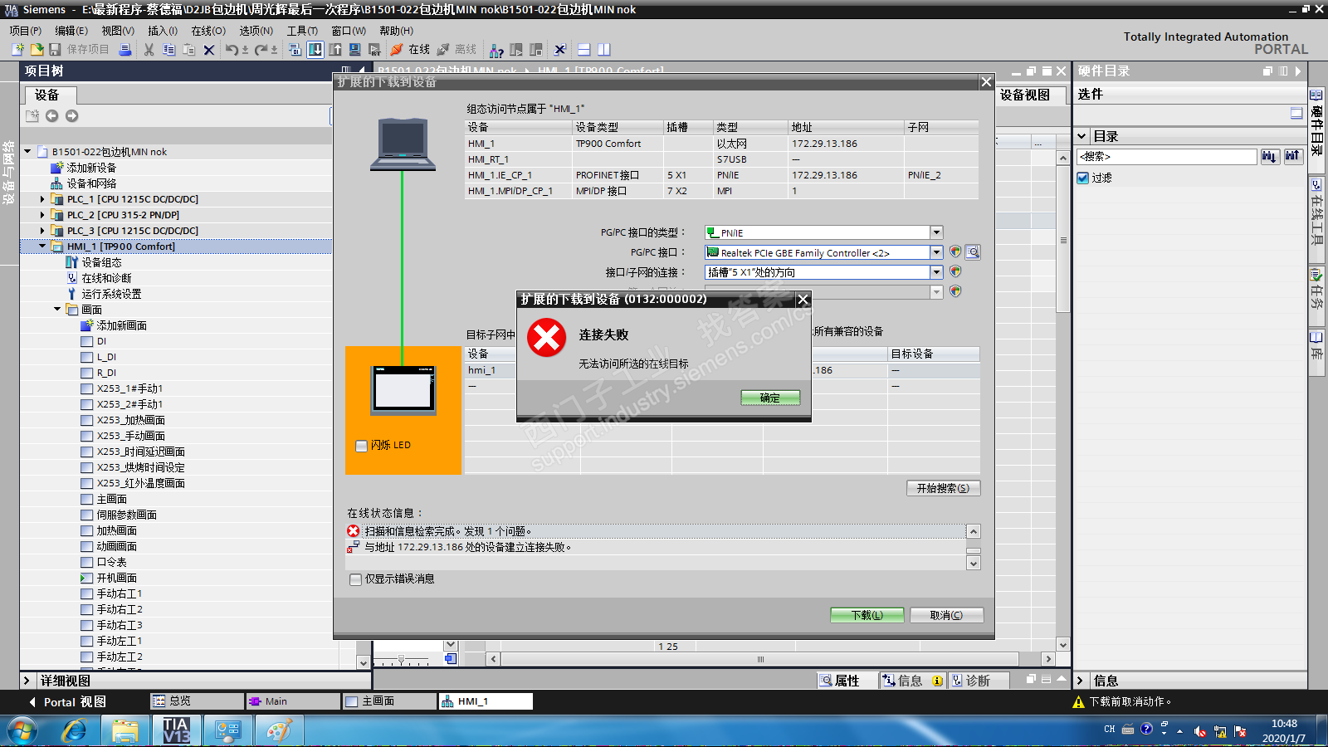Click the go online plug icon
1328x747 pixels.
(397, 50)
